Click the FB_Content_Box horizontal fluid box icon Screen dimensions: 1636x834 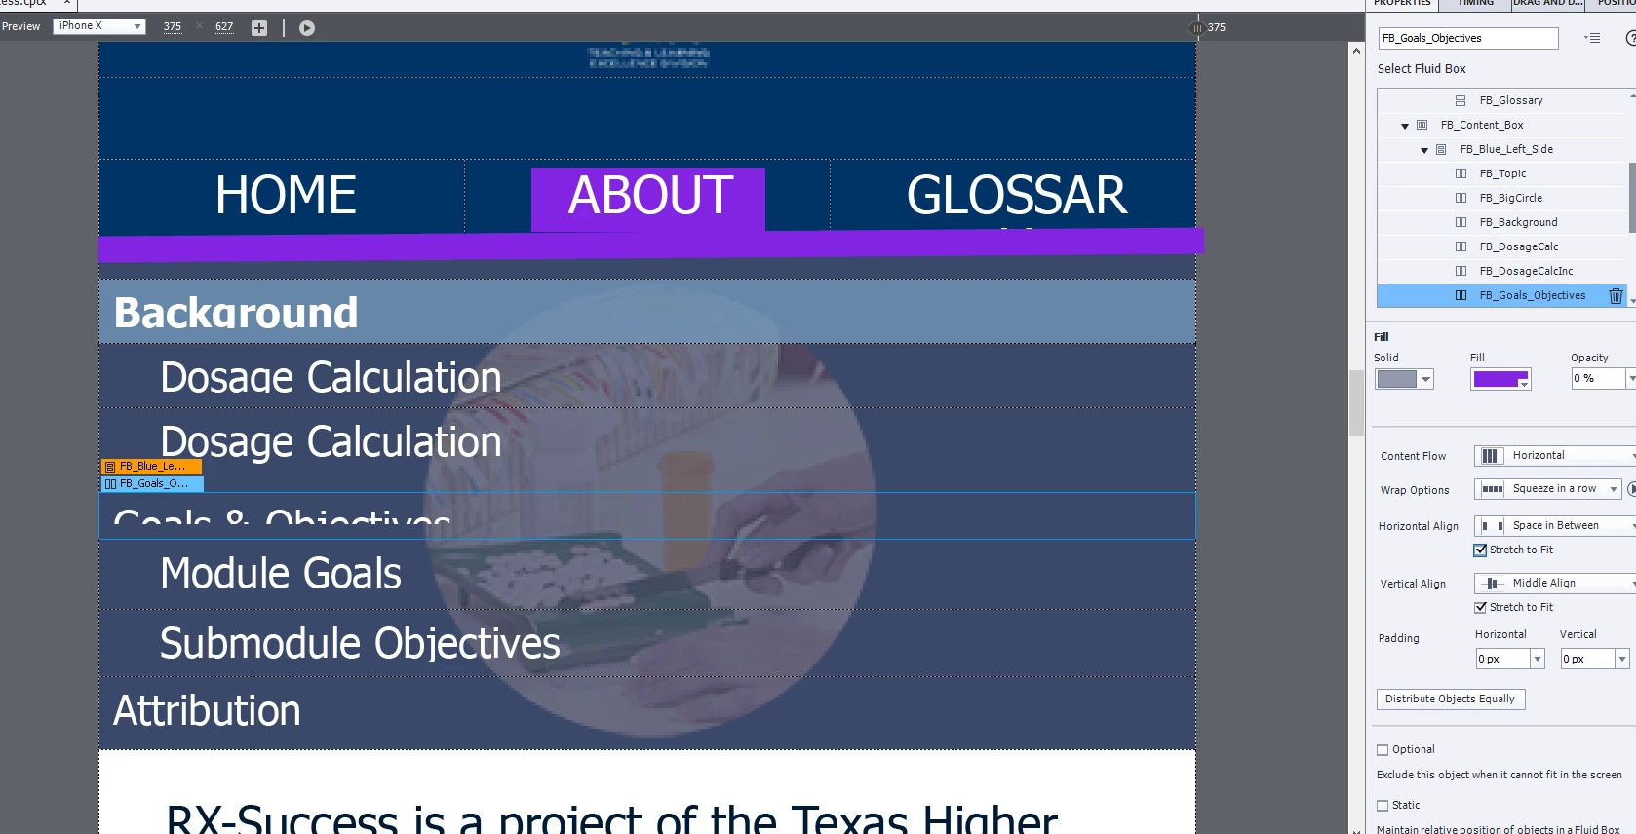click(1422, 125)
